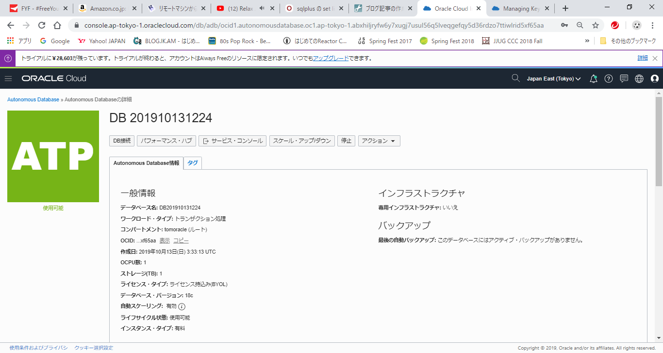
Task: Click the browser forward arrow
Action: tap(26, 25)
